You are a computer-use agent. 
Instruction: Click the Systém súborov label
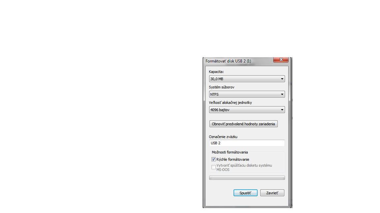(222, 87)
